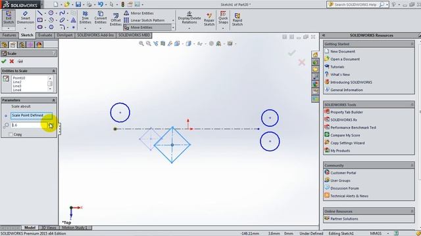The image size is (421, 236).
Task: Switch to the Evaluate tab
Action: (x=45, y=35)
